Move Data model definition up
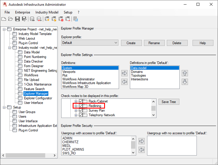The height and width of the screenshot is (165, 218). [x=185, y=73]
